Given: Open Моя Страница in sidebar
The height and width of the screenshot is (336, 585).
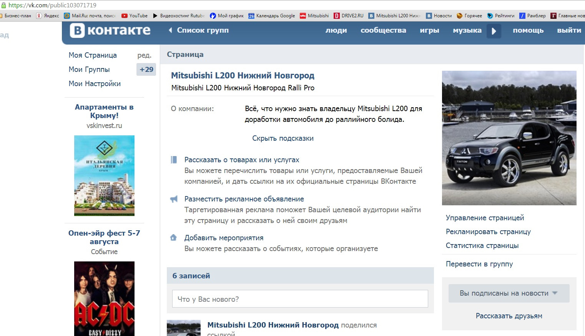Looking at the screenshot, I should pyautogui.click(x=93, y=55).
